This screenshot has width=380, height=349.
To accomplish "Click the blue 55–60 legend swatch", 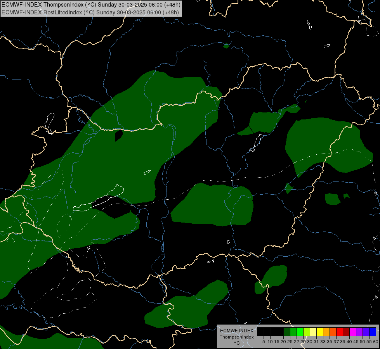I will (x=373, y=332).
